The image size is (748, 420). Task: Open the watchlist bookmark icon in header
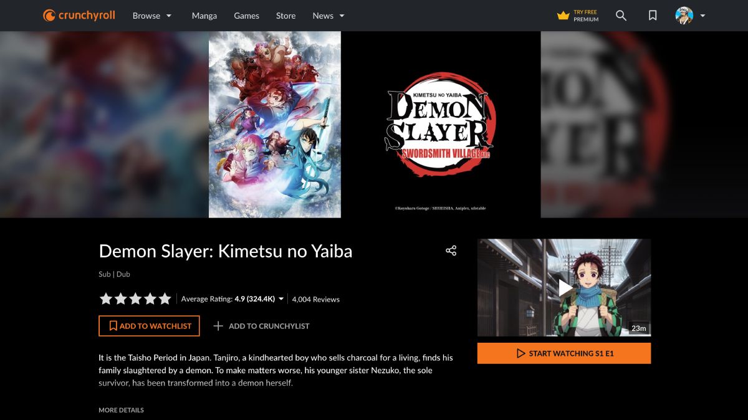[x=653, y=16]
